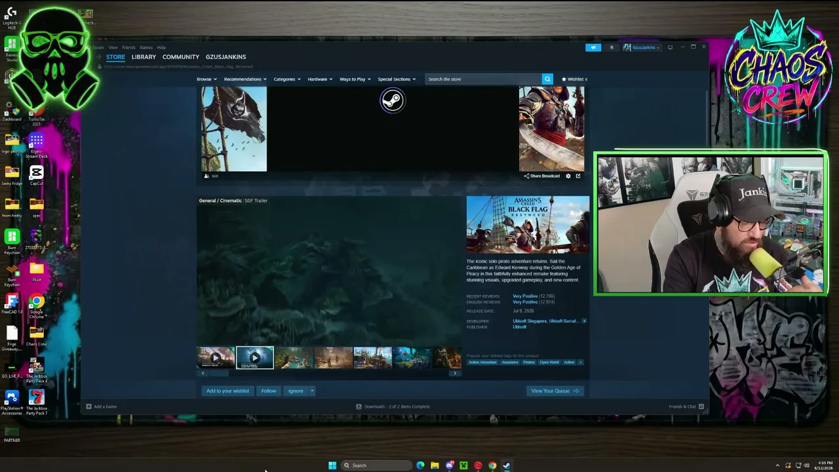
Task: Expand the Browse store menu
Action: click(x=206, y=79)
